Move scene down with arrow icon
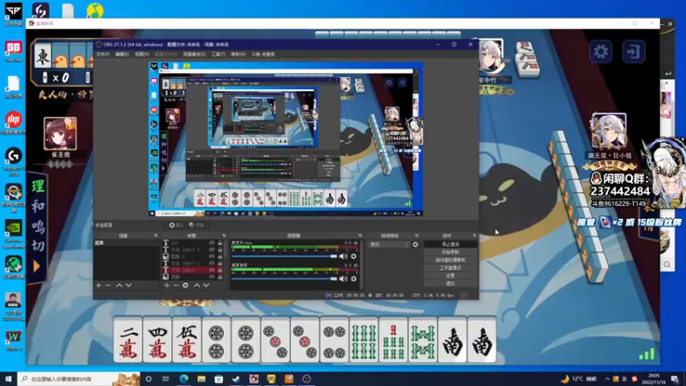Screen dimensions: 686x386 pos(129,286)
